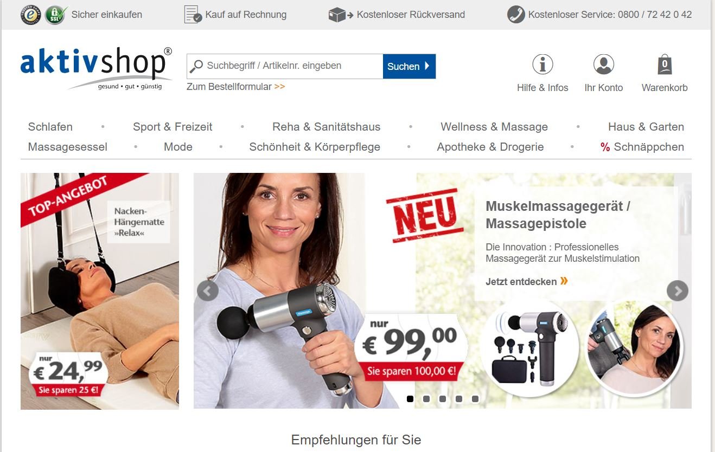This screenshot has height=452, width=715.
Task: Click the Jetzt entdecken link
Action: point(527,281)
